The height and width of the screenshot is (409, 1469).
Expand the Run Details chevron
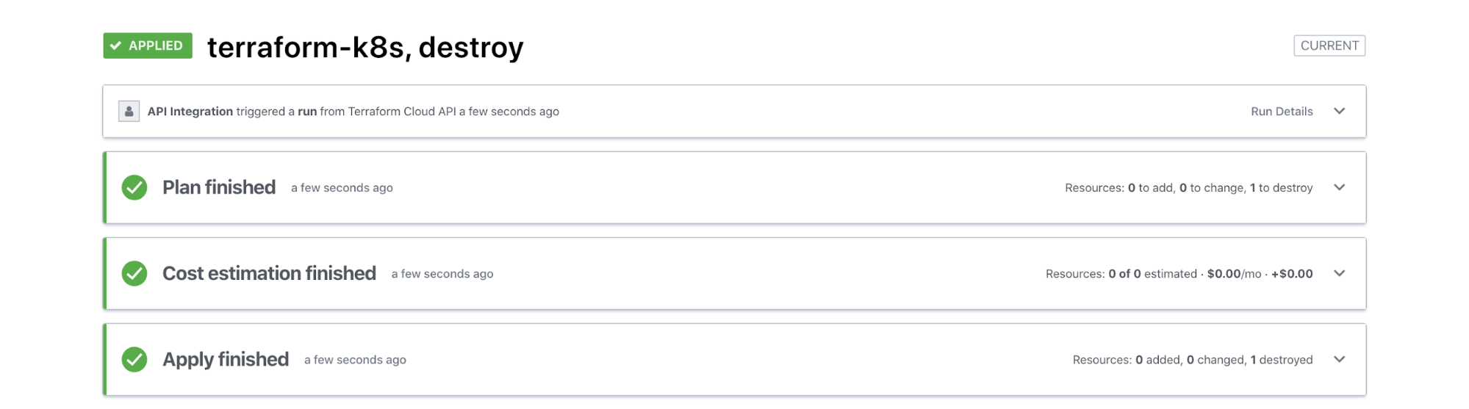[x=1339, y=112]
